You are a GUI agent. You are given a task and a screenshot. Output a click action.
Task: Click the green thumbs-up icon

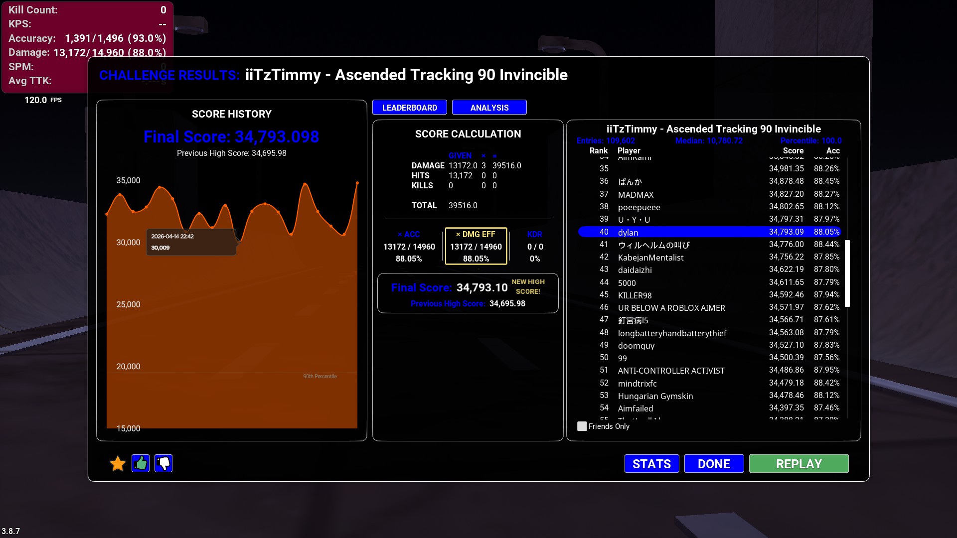coord(141,464)
